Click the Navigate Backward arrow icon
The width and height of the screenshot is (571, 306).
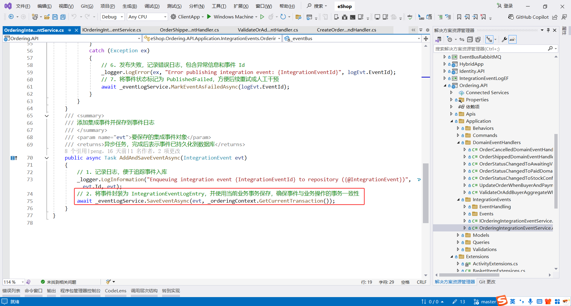(11, 17)
